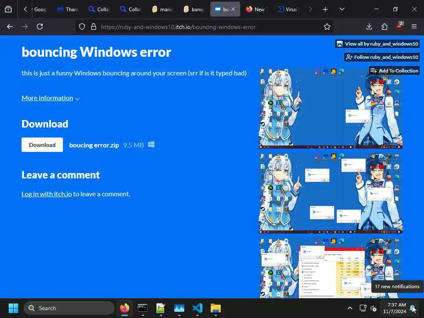The height and width of the screenshot is (318, 424).
Task: Switch to the mario tab
Action: 162,9
